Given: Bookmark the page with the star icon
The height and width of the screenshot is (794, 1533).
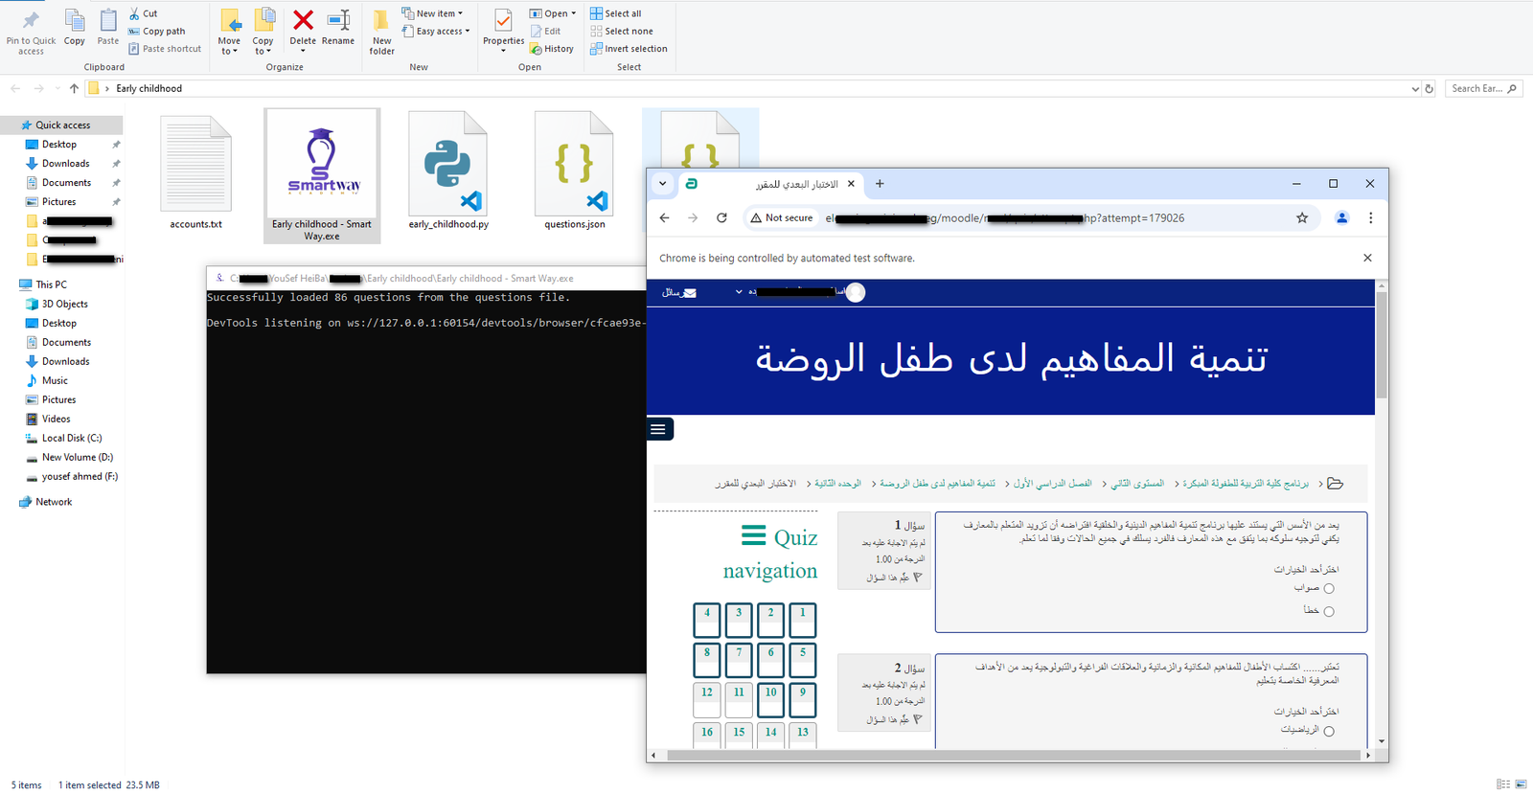Looking at the screenshot, I should point(1302,218).
